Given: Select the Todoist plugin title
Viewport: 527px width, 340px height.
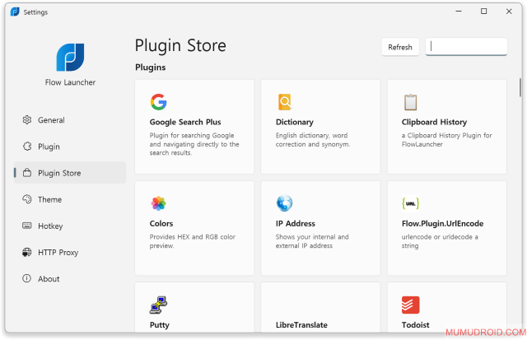Looking at the screenshot, I should 415,325.
